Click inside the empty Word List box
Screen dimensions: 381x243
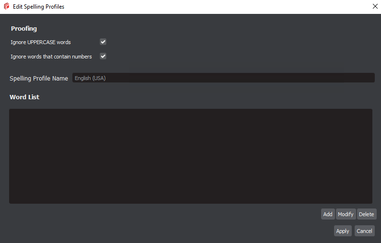click(x=190, y=156)
